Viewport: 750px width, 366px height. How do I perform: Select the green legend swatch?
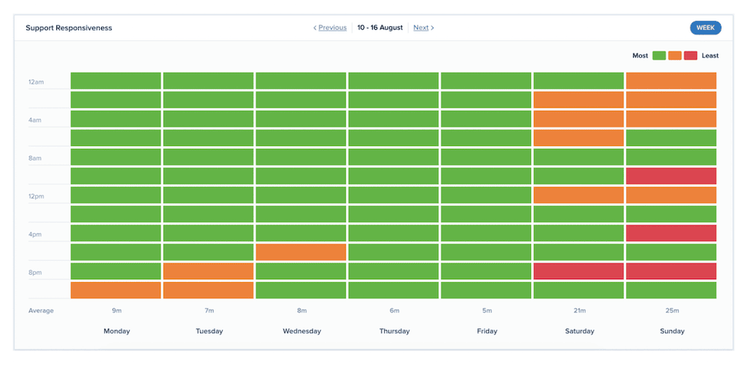659,55
